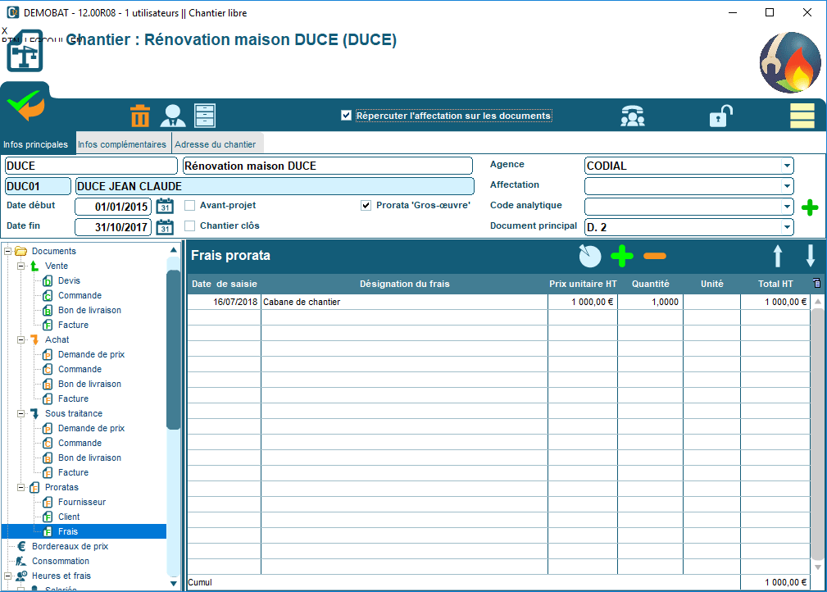Click the filing cabinet archive icon

click(x=204, y=116)
